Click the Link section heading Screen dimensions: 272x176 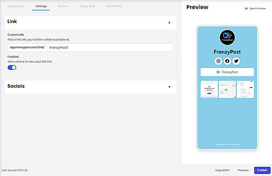[12, 22]
